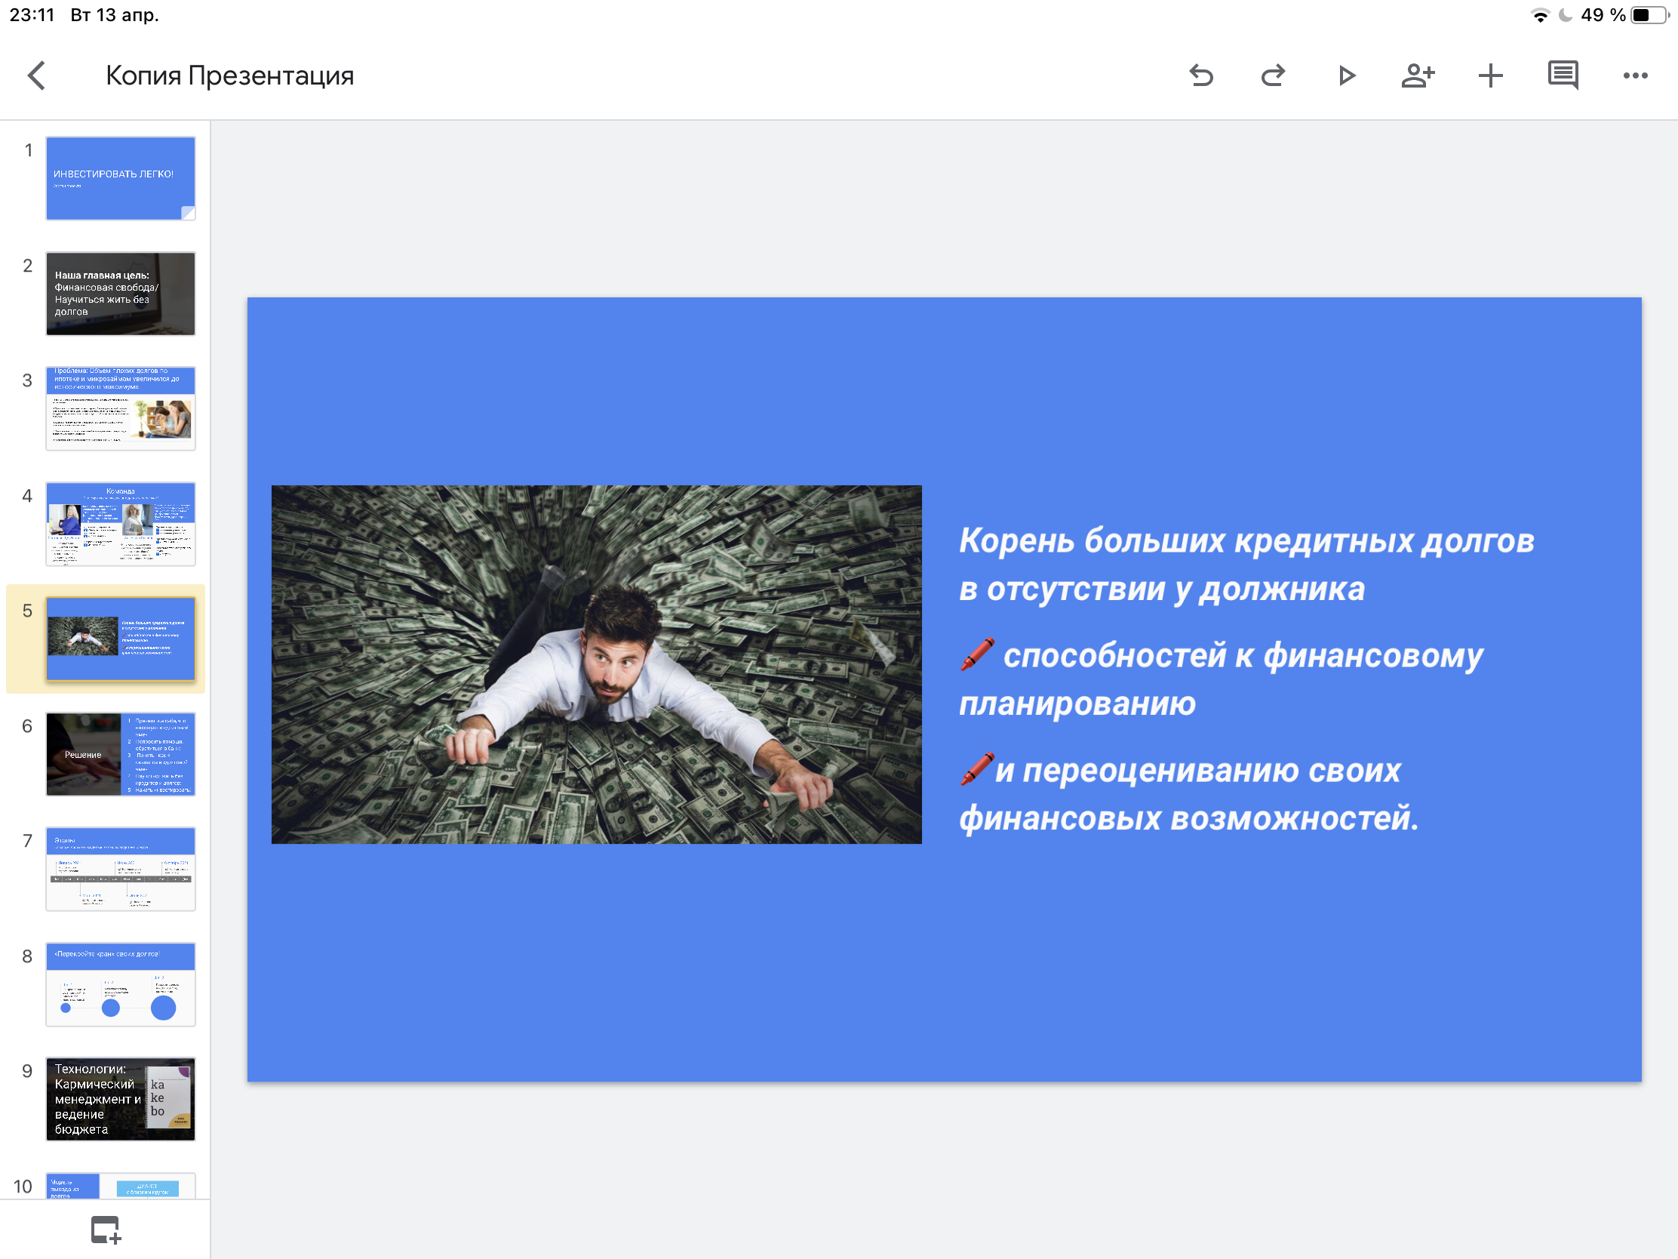Click the presentation title Копия Презентация

pyautogui.click(x=230, y=75)
